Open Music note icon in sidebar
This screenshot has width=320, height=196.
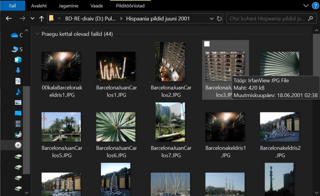[18, 92]
